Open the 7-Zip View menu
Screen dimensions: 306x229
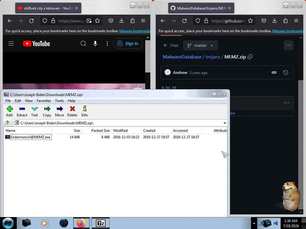tap(29, 101)
